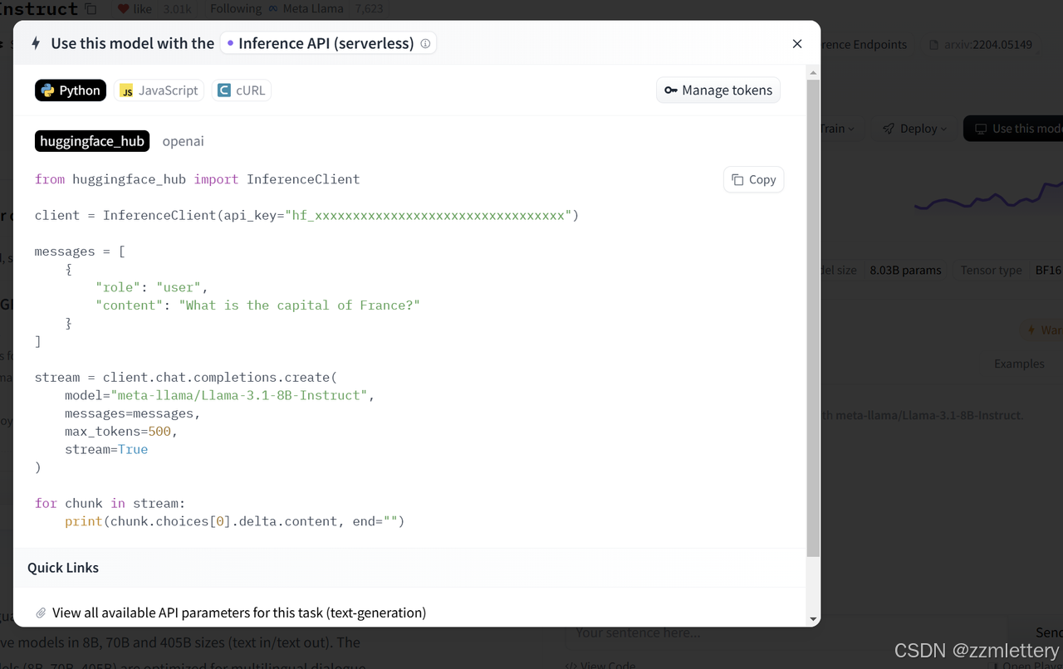Image resolution: width=1063 pixels, height=669 pixels.
Task: Click the copy model name icon on background page
Action: click(x=91, y=9)
